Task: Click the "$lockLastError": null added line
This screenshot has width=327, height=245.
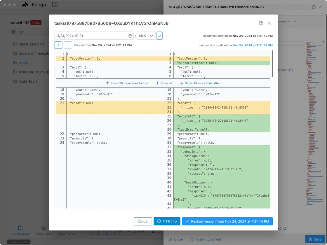Action: click(222, 63)
